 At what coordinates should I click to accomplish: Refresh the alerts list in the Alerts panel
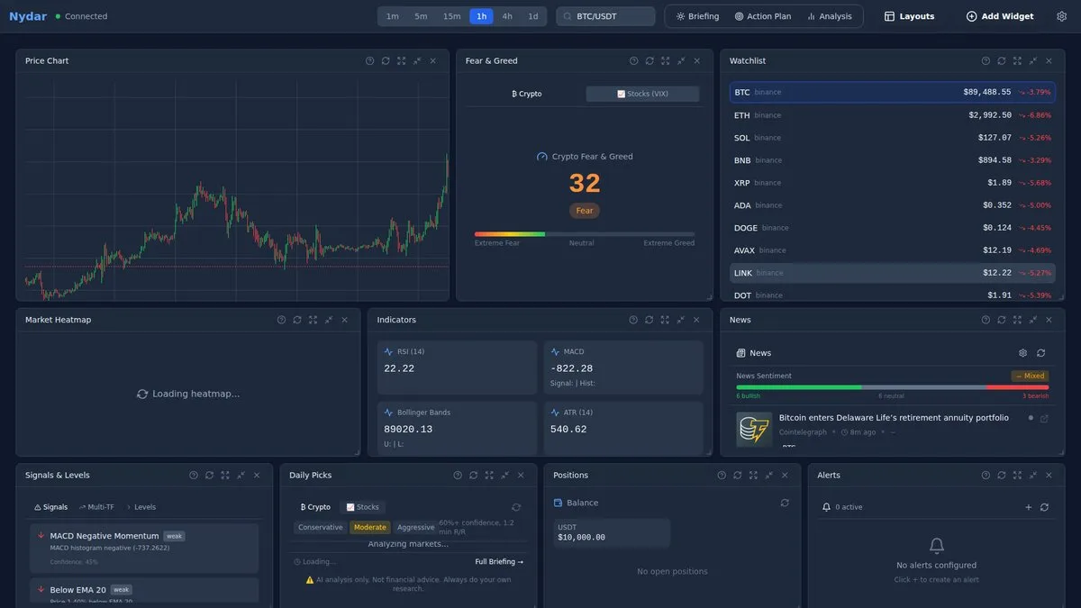pyautogui.click(x=1044, y=507)
